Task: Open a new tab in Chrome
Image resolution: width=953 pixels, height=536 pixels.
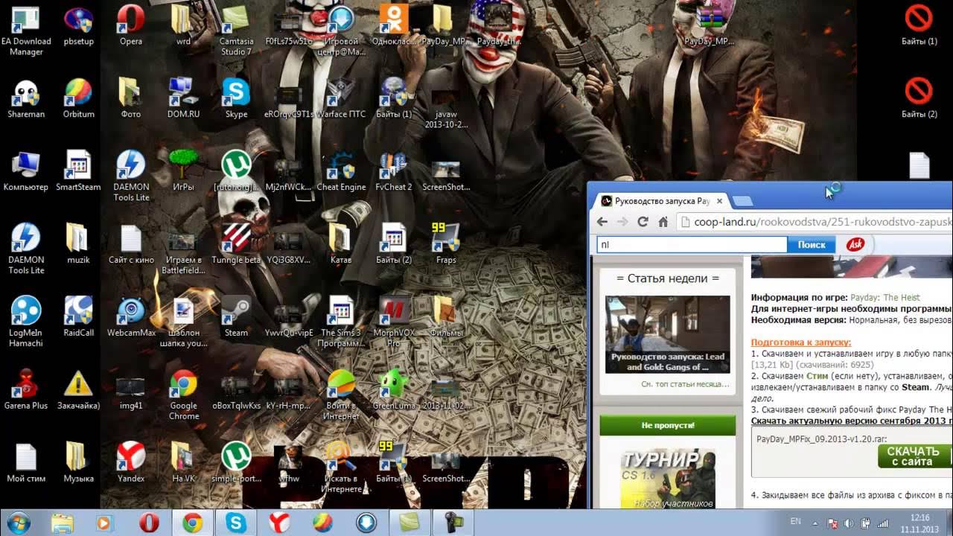Action: 742,201
